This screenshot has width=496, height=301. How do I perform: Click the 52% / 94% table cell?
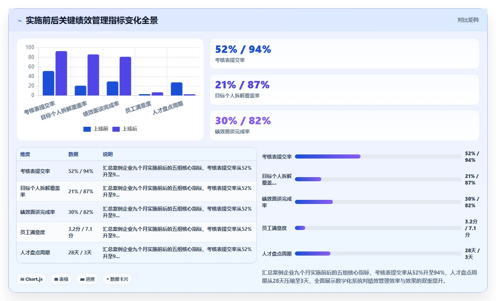(81, 171)
